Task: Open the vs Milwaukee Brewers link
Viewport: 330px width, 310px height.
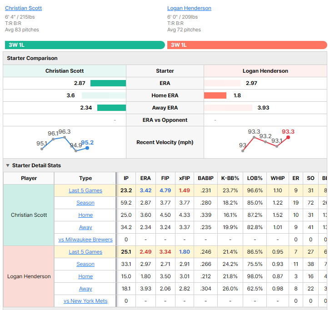Action: (85, 240)
